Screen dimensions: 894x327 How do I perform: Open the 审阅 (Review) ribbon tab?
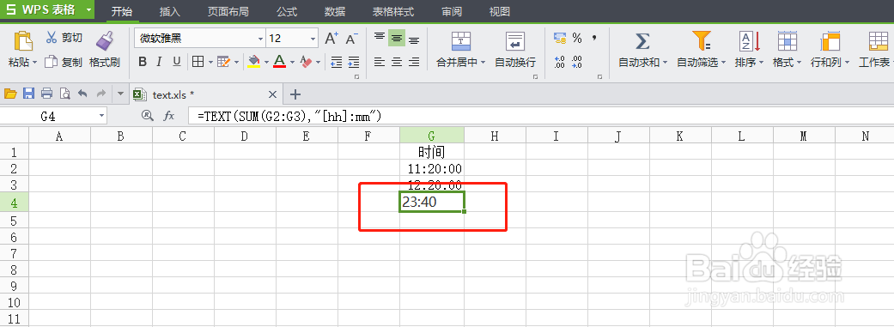452,11
